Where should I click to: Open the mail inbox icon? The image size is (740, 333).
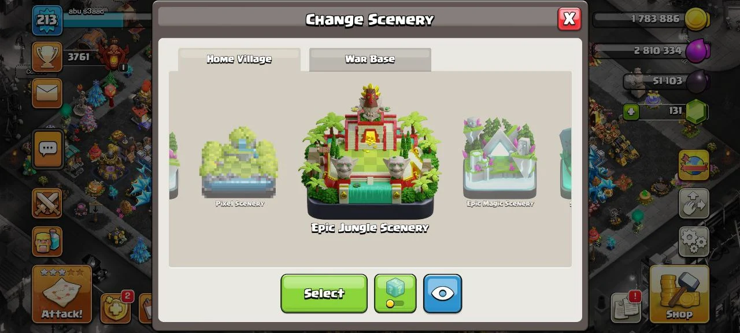47,92
